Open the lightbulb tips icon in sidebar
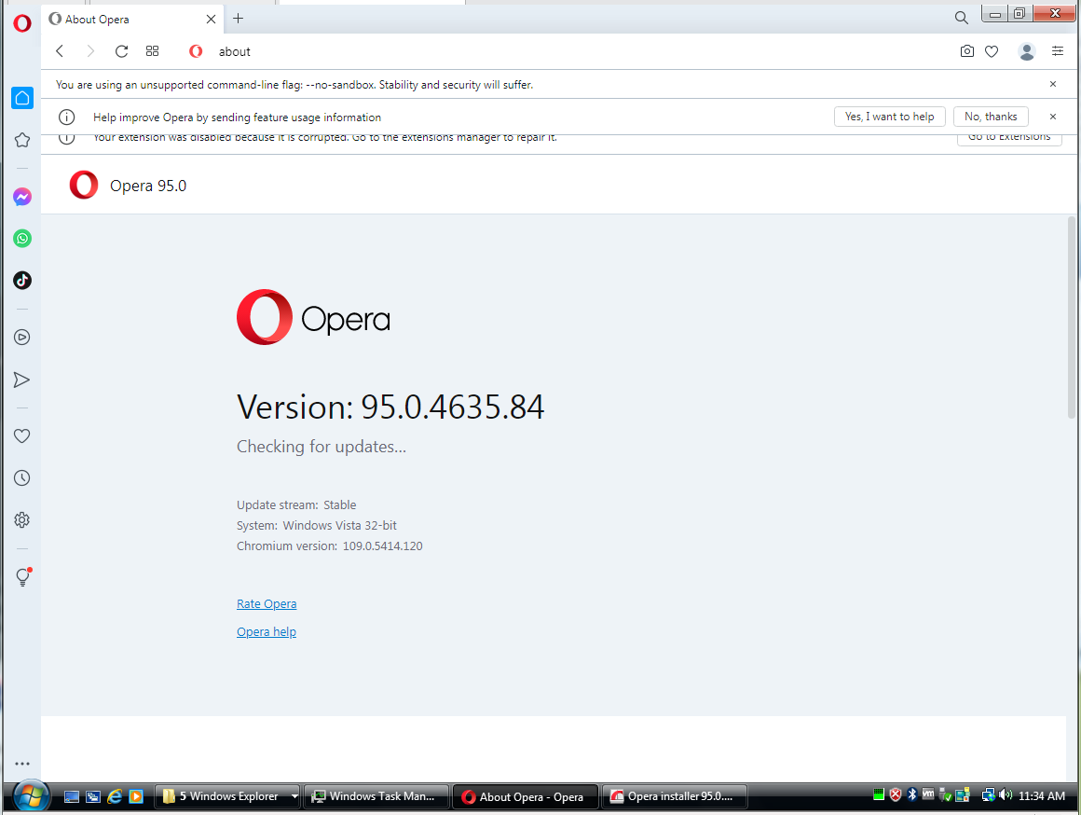The width and height of the screenshot is (1081, 815). click(22, 577)
